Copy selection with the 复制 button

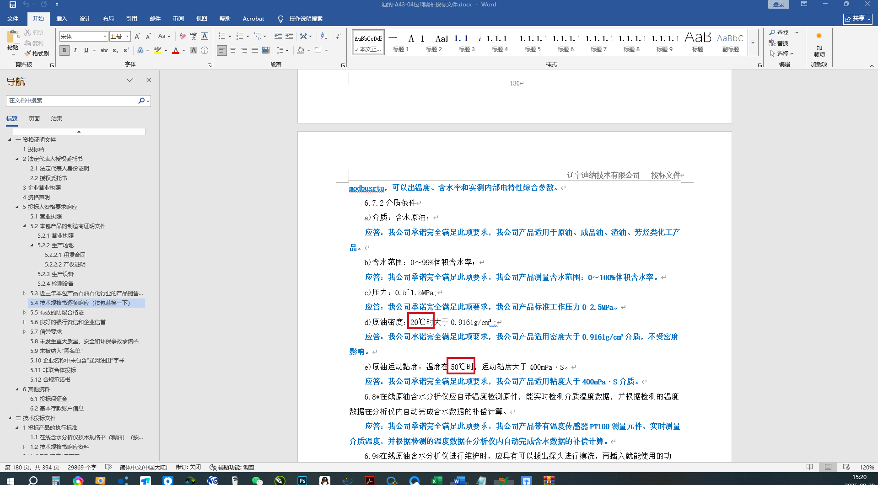coord(34,43)
